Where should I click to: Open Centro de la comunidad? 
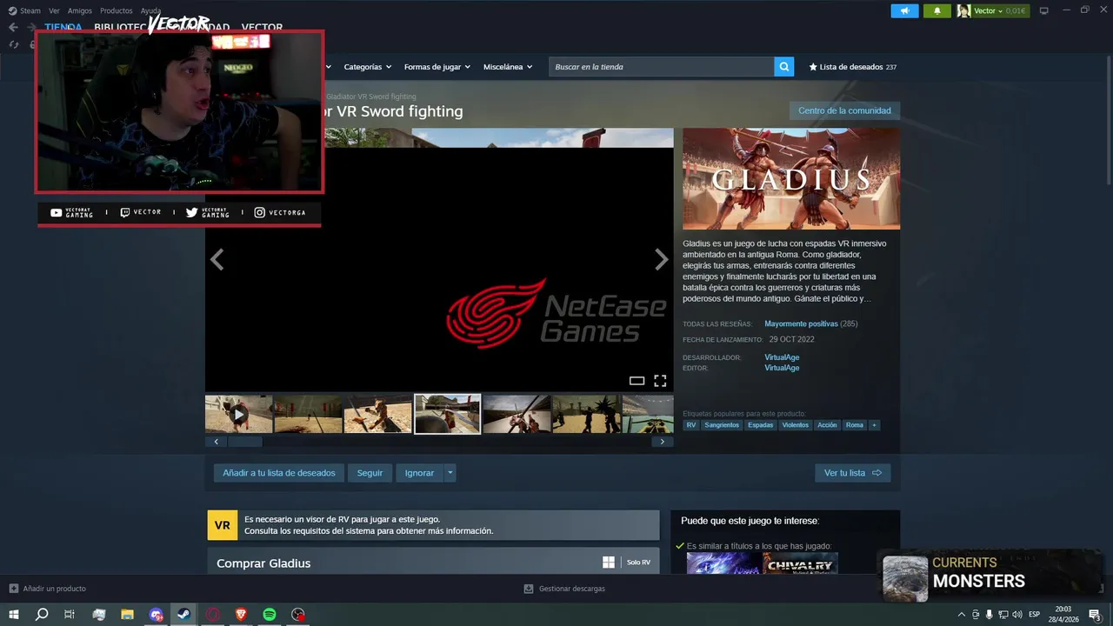click(x=844, y=110)
